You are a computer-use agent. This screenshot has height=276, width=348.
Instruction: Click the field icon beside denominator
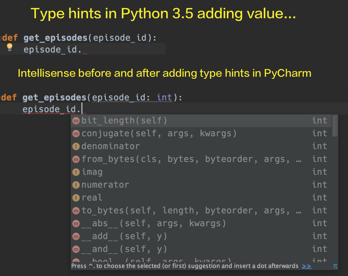[x=76, y=146]
